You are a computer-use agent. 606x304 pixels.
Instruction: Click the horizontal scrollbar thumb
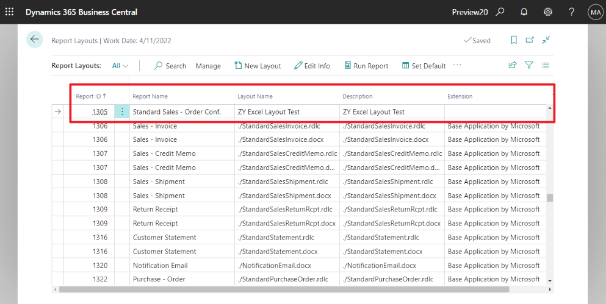(x=284, y=289)
